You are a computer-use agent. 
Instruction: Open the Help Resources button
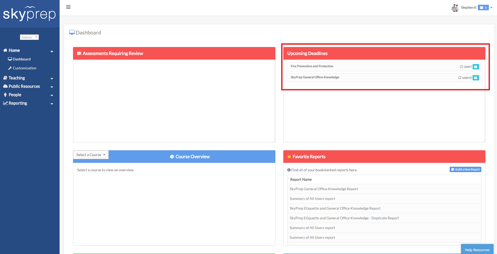477,250
